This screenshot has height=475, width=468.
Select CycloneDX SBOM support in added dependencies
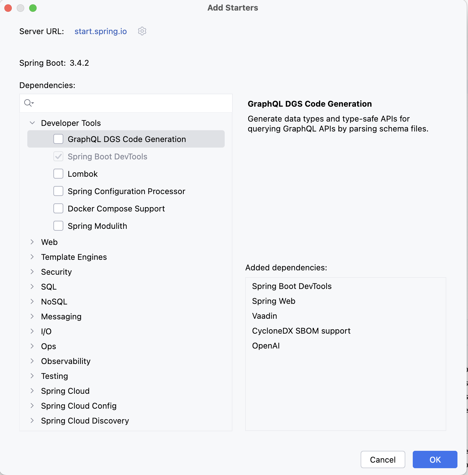coord(301,331)
